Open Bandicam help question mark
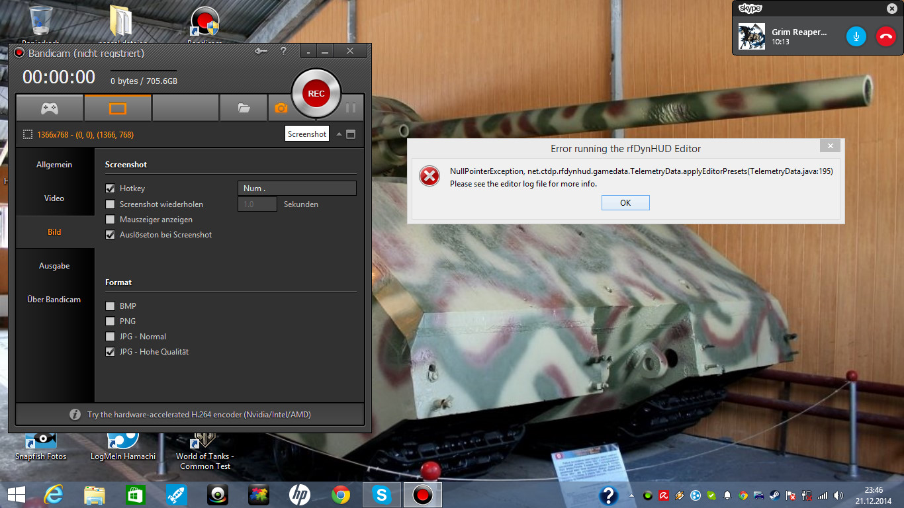Viewport: 904px width, 508px height. (x=283, y=52)
